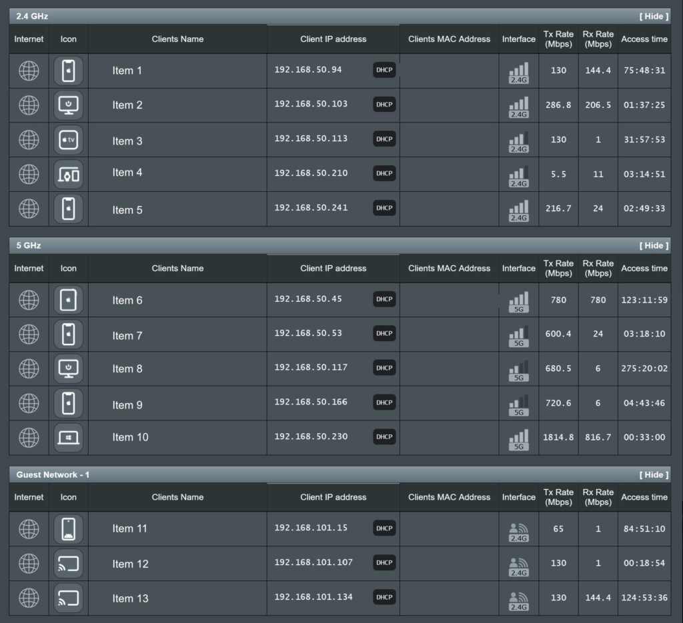This screenshot has height=623, width=683.
Task: Click the guest network interface icon for Item 11
Action: click(518, 532)
